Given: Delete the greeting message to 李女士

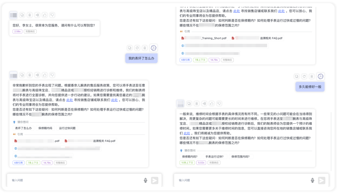Looking at the screenshot, I should click(30, 15).
